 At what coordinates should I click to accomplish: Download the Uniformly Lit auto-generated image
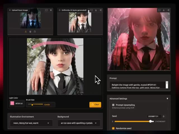click(96, 10)
